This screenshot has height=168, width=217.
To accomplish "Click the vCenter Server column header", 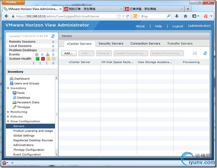I will [79, 62].
